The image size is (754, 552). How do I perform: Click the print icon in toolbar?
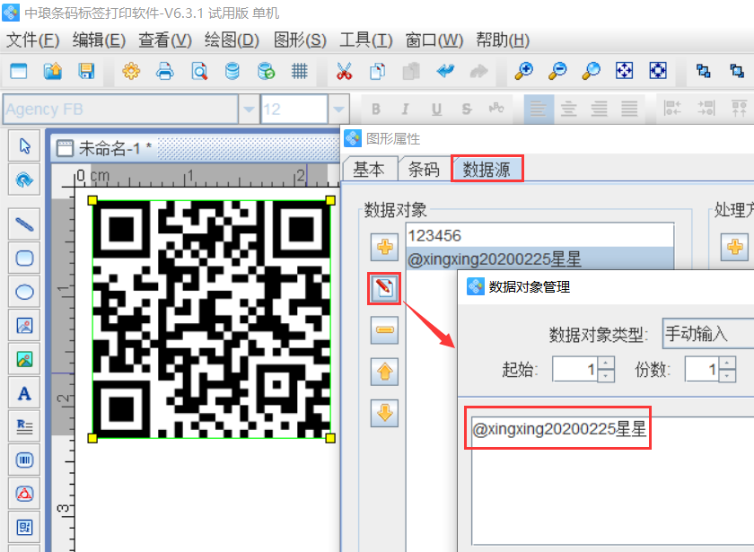[164, 71]
